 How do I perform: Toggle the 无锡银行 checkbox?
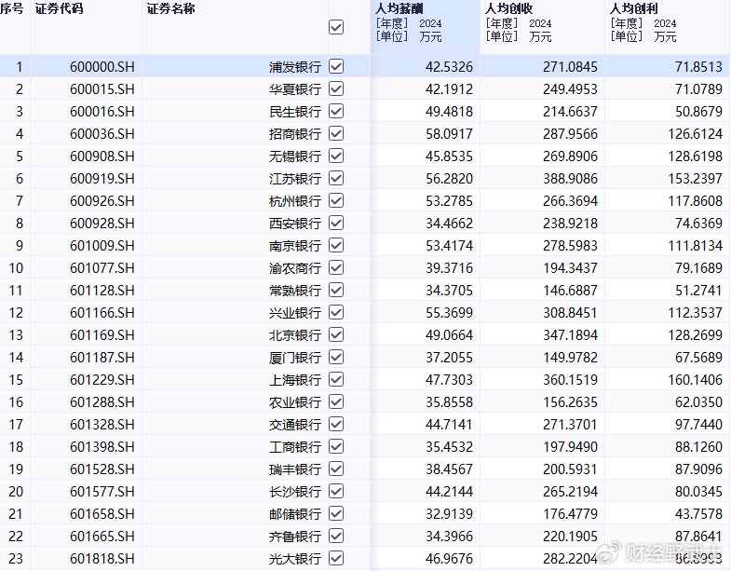[x=336, y=156]
